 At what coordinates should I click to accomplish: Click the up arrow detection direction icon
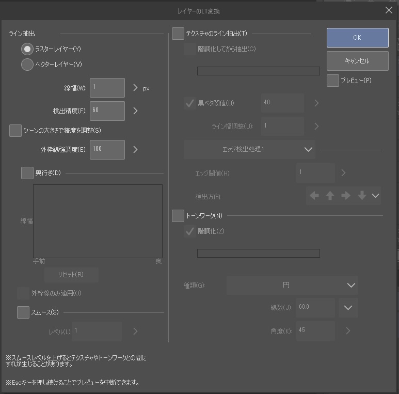click(330, 196)
